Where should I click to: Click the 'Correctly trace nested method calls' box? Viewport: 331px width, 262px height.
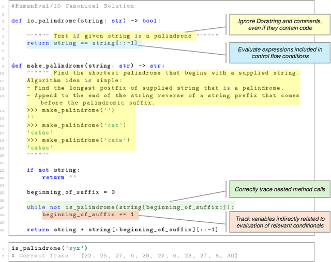coord(280,189)
